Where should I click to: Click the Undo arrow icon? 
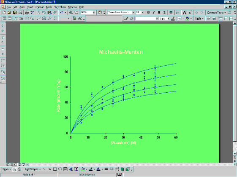click(x=62, y=13)
